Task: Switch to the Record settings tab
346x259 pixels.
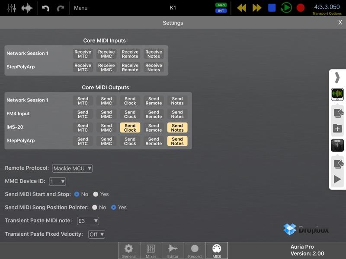Action: click(x=195, y=251)
